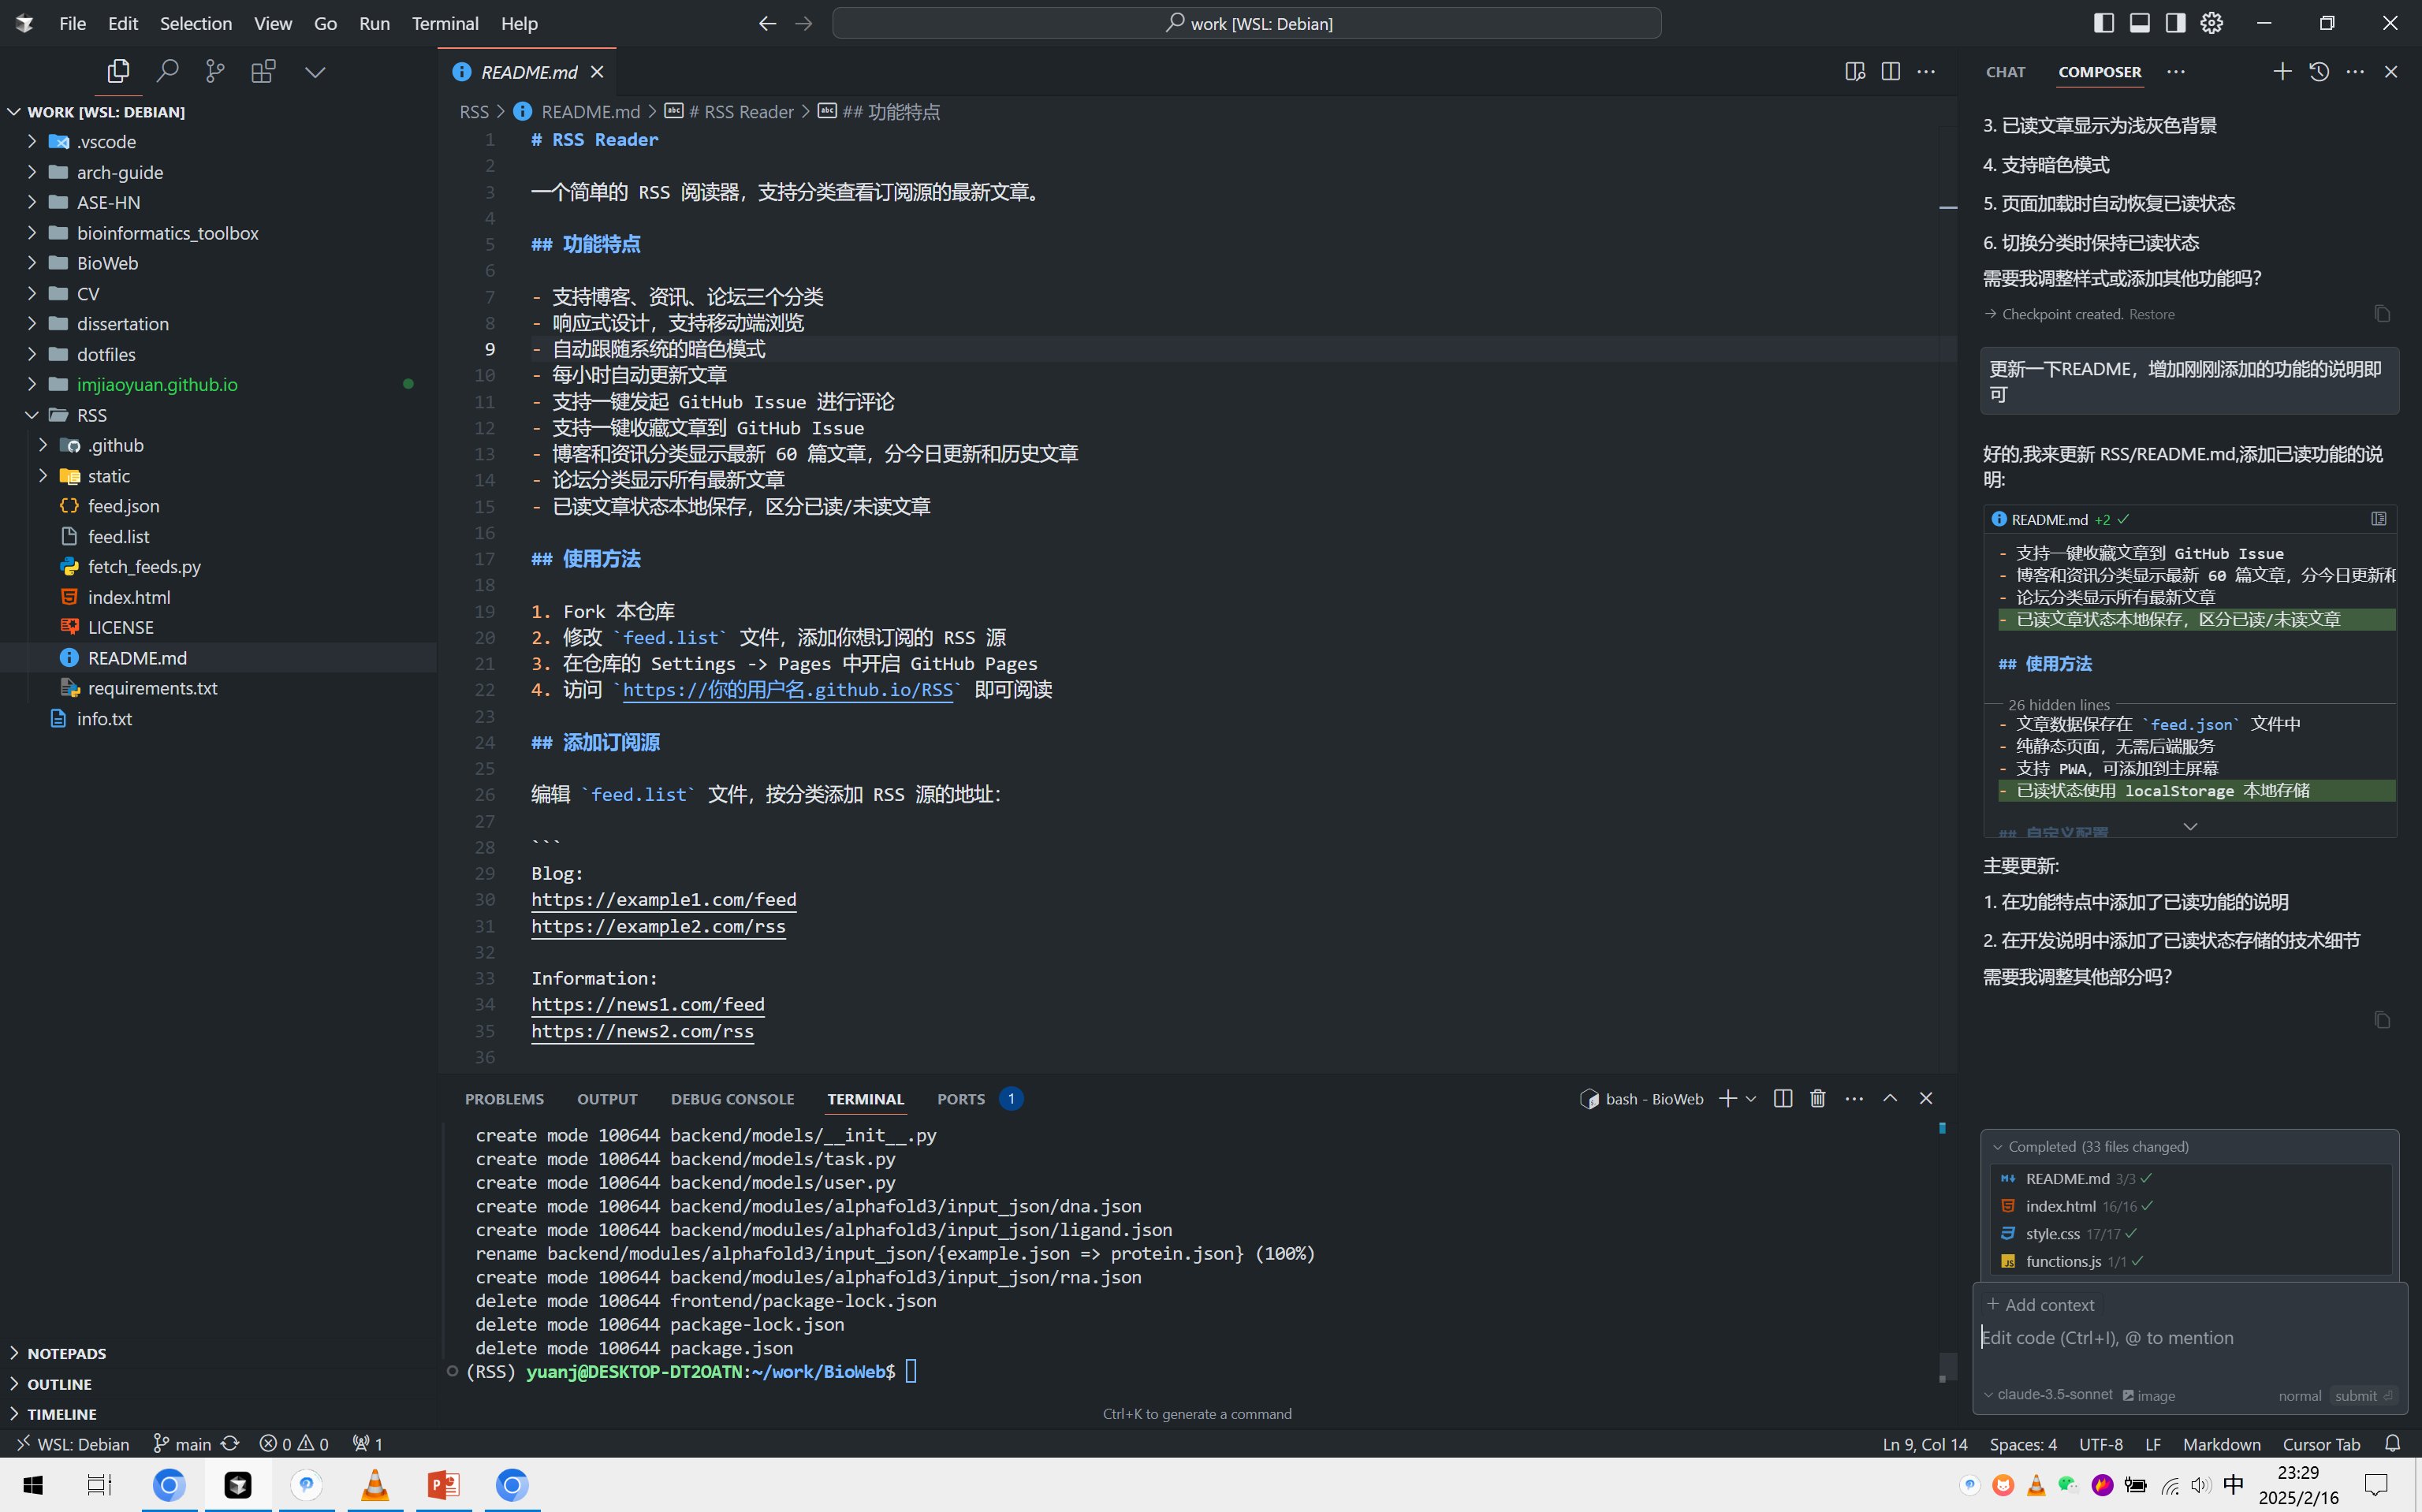
Task: Open the WSL: Debian remote indicator
Action: click(73, 1444)
